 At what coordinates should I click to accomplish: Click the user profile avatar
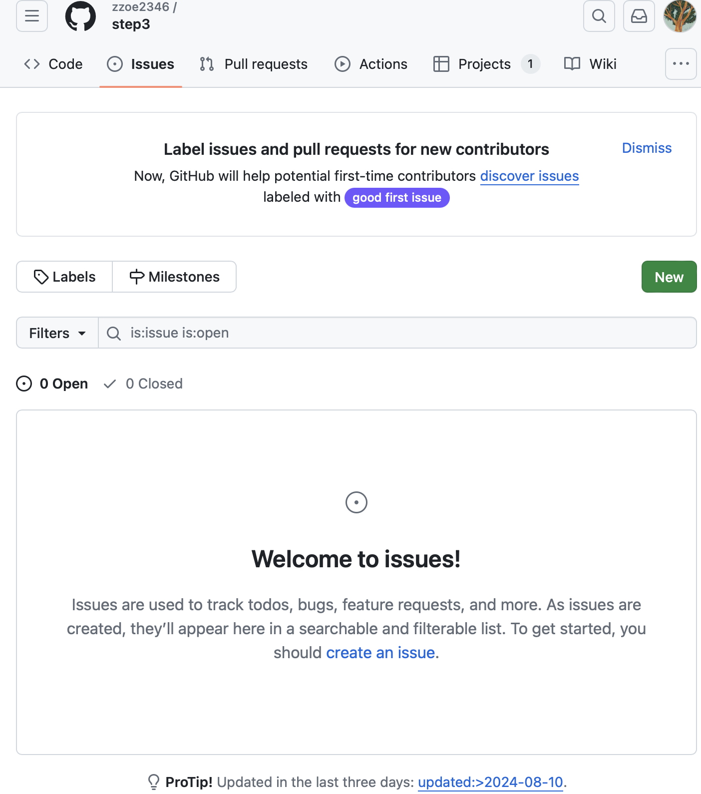pos(680,16)
